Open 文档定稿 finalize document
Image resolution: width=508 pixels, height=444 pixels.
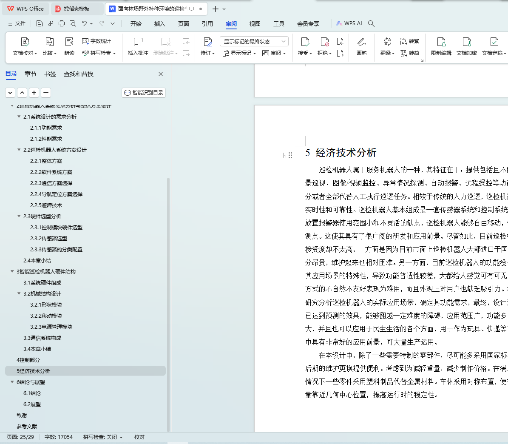click(494, 46)
